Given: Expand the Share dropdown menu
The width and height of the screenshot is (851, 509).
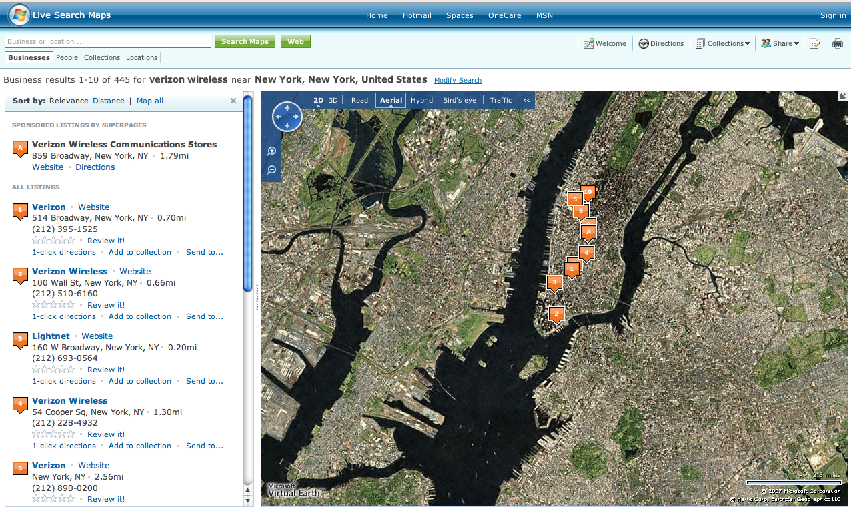Looking at the screenshot, I should (780, 43).
